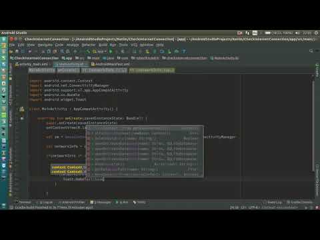This screenshot has height=240, width=320.
Task: Select the highlighted first autocomplete suggestion
Action: 145,129
